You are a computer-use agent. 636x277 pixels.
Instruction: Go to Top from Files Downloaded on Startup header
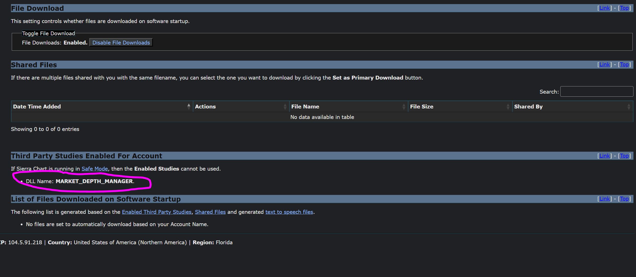pos(624,199)
